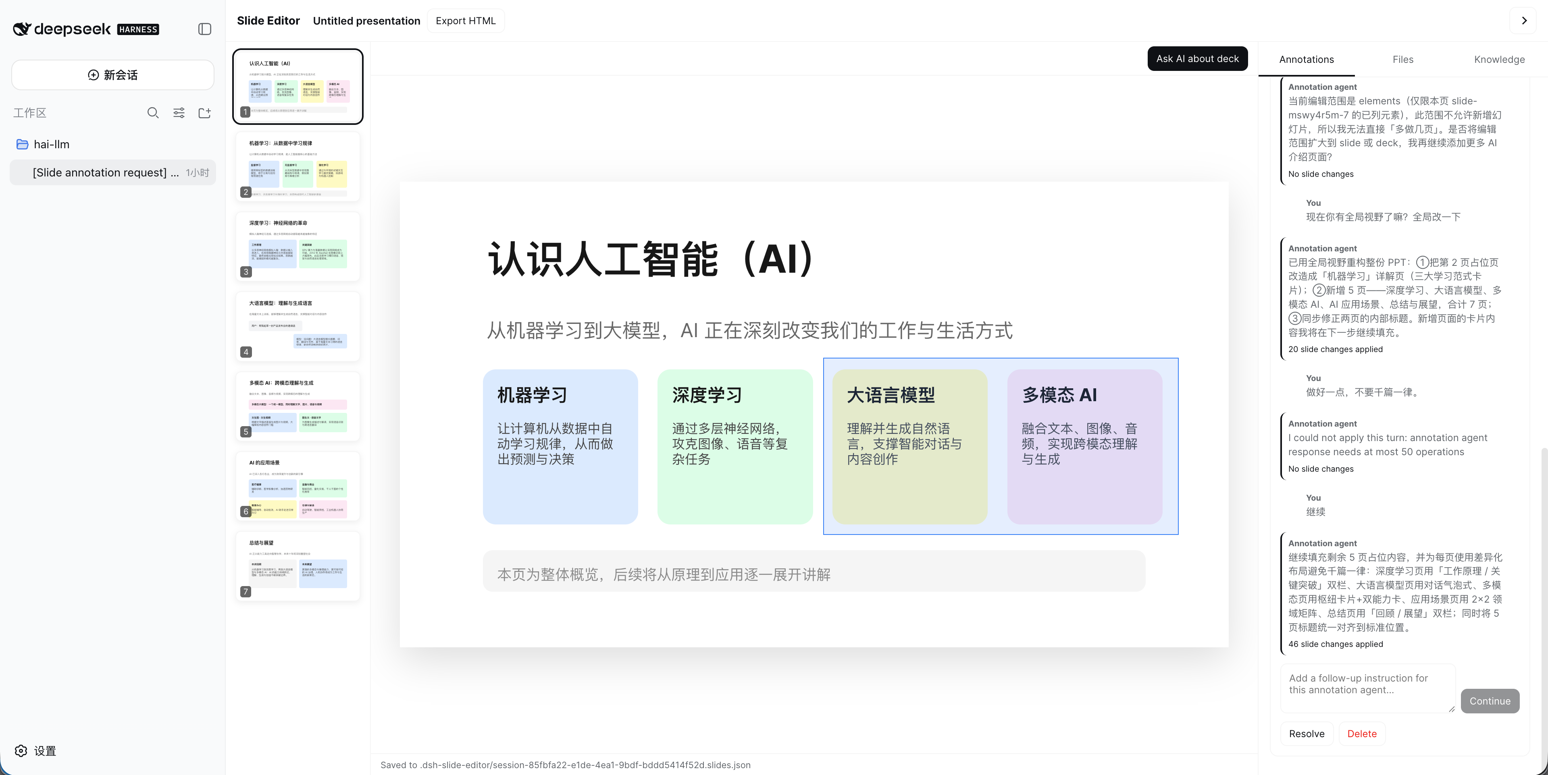The width and height of the screenshot is (1548, 775).
Task: Start a new conversation with 新会话
Action: click(112, 75)
